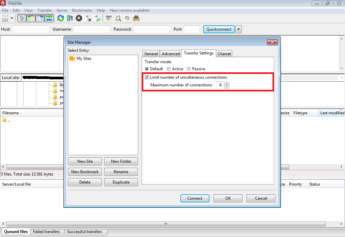
Task: Open the File menu
Action: [x=5, y=10]
